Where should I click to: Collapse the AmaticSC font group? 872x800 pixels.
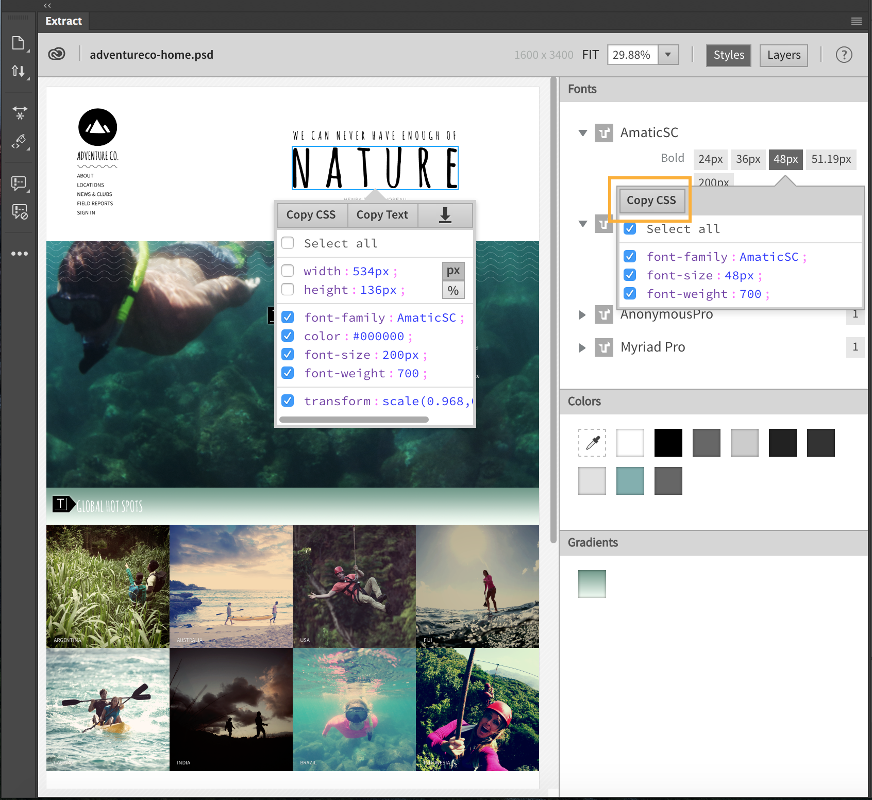[583, 133]
